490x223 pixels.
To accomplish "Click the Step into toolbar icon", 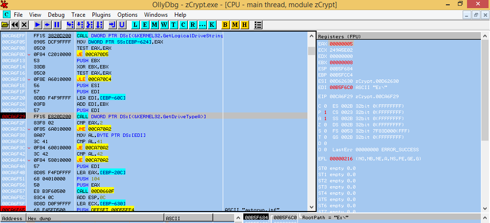I will click(x=70, y=24).
